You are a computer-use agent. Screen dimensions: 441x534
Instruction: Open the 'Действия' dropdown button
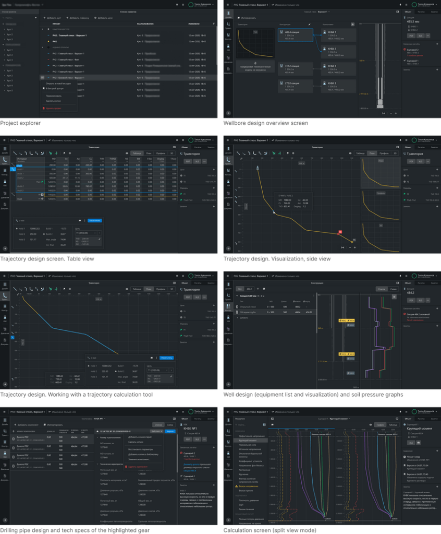pyautogui.click(x=156, y=431)
